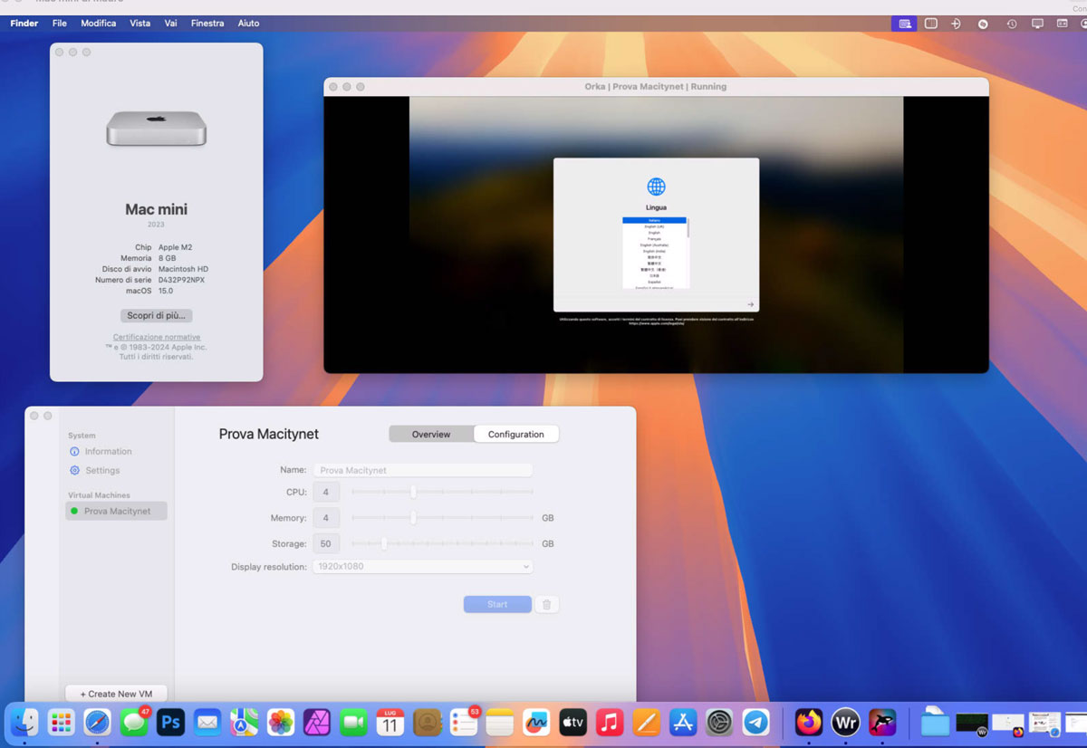Select Italiano in the Lingua list
The width and height of the screenshot is (1087, 748).
coord(654,220)
